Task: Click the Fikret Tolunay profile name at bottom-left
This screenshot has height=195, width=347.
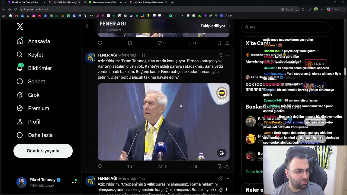Action: click(43, 180)
